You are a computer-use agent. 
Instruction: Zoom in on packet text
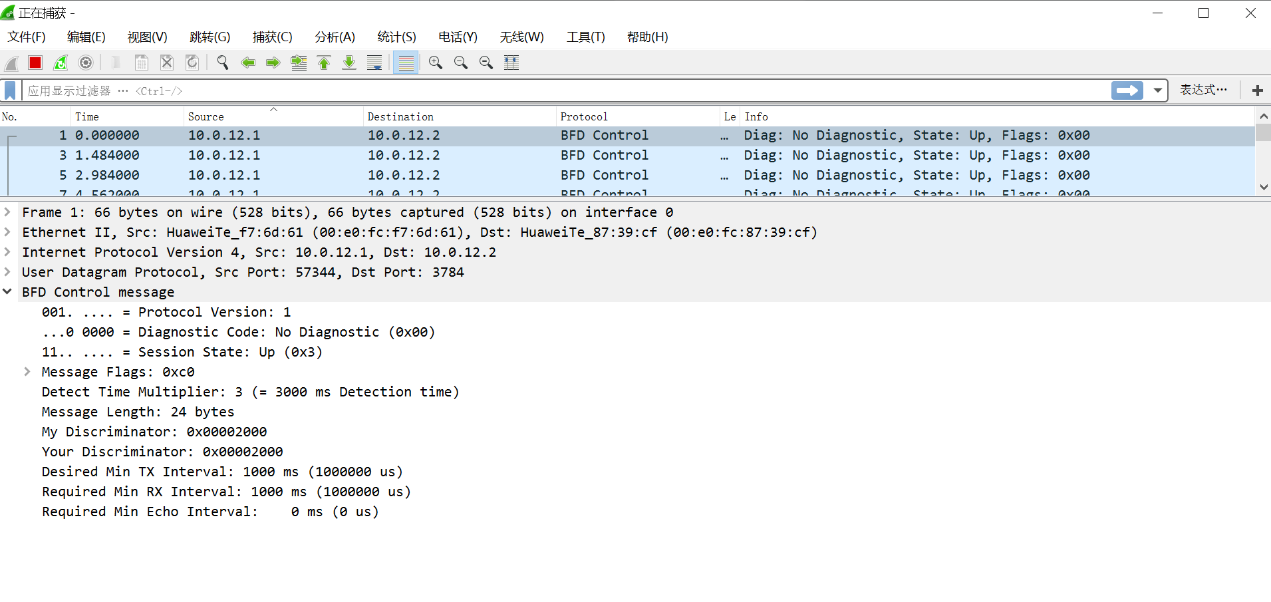pyautogui.click(x=436, y=63)
